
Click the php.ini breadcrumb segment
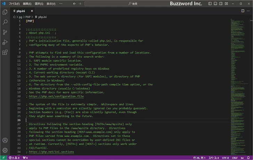(x=41, y=17)
